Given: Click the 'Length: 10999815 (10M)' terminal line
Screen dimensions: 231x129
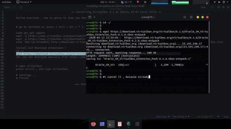Looking at the screenshot, I should tap(113, 56).
